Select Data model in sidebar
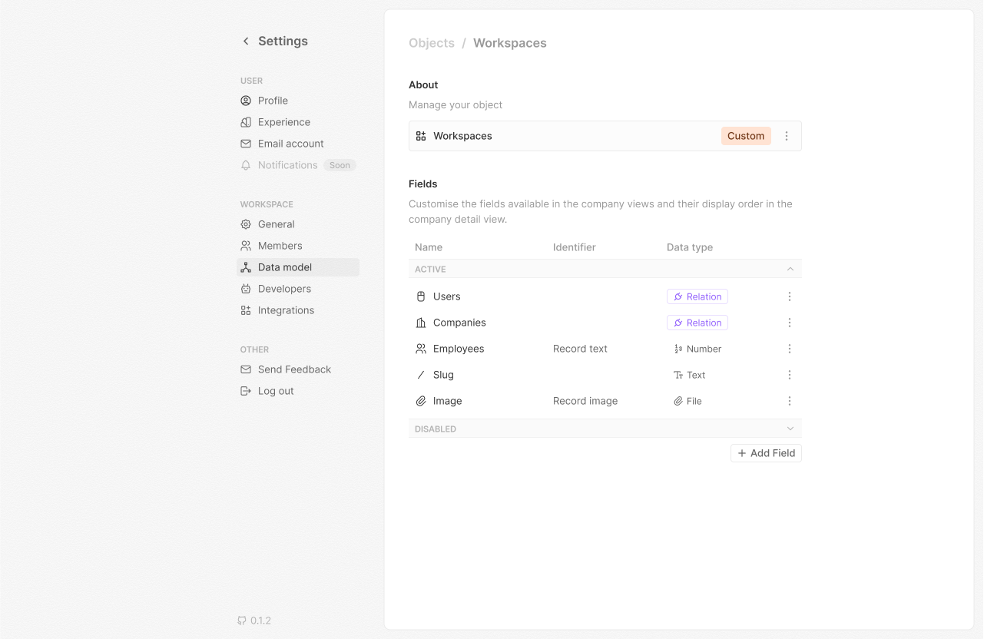The height and width of the screenshot is (639, 984). click(285, 267)
